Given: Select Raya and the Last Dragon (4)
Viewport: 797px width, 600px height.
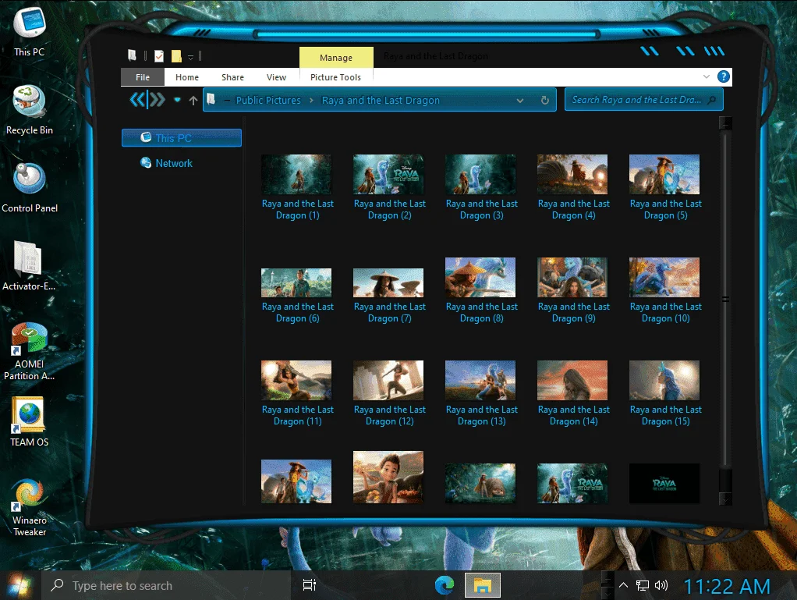Looking at the screenshot, I should 573,187.
